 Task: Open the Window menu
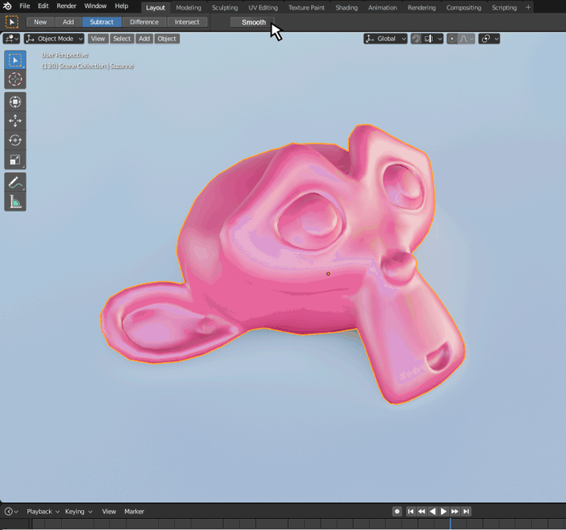point(95,6)
